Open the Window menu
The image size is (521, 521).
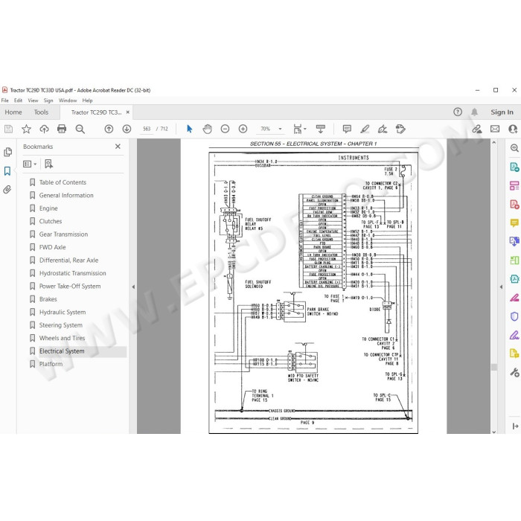[68, 100]
